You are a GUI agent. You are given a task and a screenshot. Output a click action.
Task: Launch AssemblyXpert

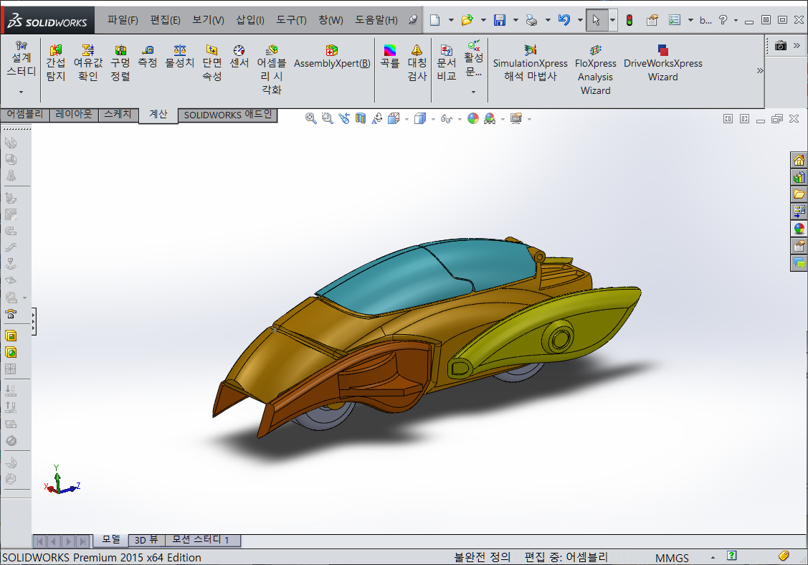(332, 57)
